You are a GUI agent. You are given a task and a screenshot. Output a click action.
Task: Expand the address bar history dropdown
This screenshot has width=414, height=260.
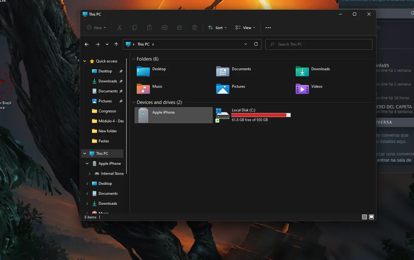246,44
